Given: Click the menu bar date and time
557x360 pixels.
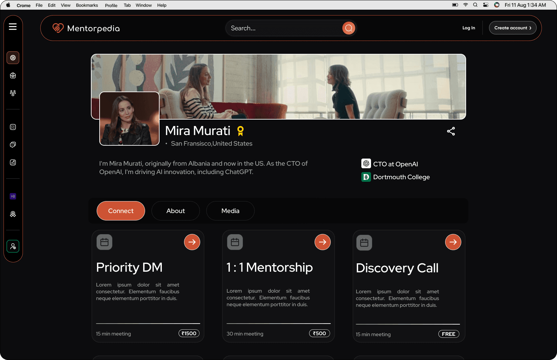Looking at the screenshot, I should [x=525, y=5].
